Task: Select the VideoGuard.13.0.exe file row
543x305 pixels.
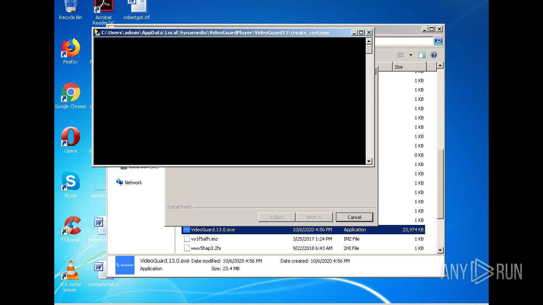Action: pyautogui.click(x=303, y=230)
